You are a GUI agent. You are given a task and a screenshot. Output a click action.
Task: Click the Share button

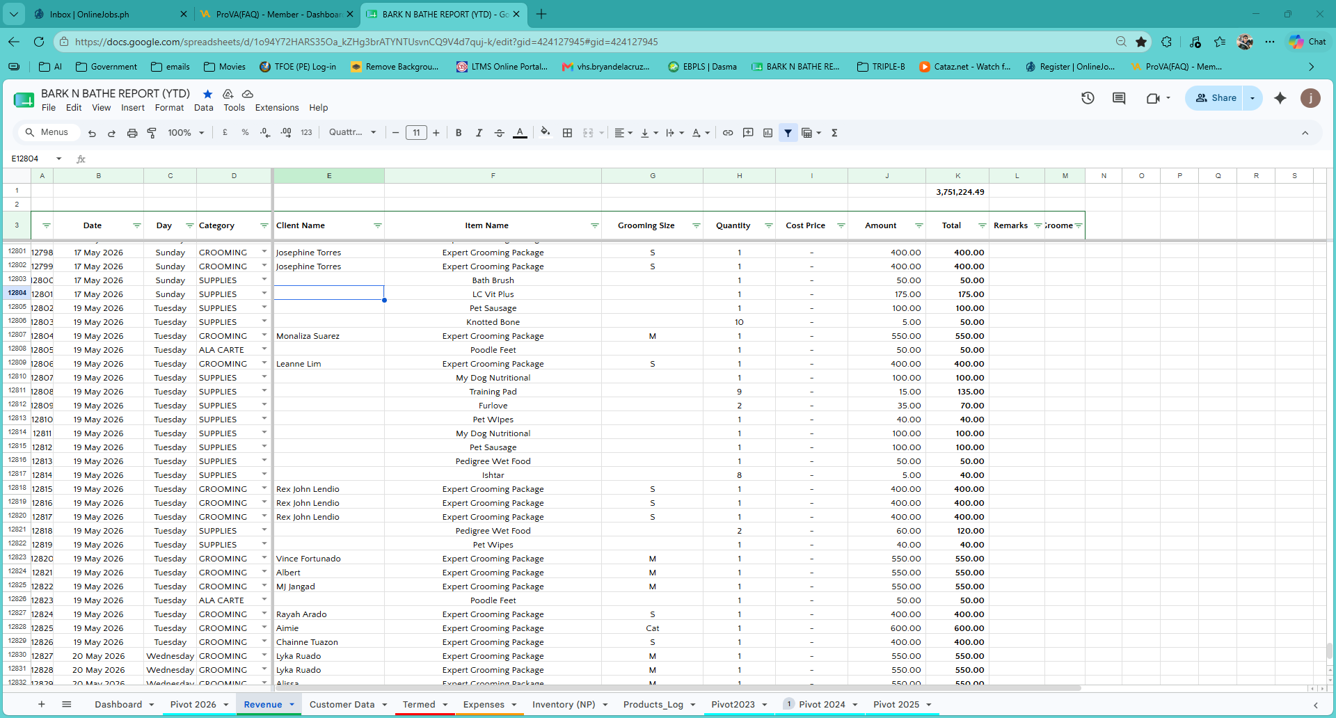[x=1216, y=98]
